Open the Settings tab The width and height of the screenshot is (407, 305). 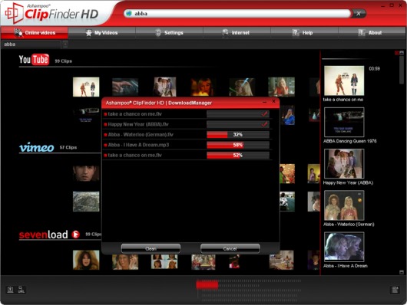[x=169, y=33]
